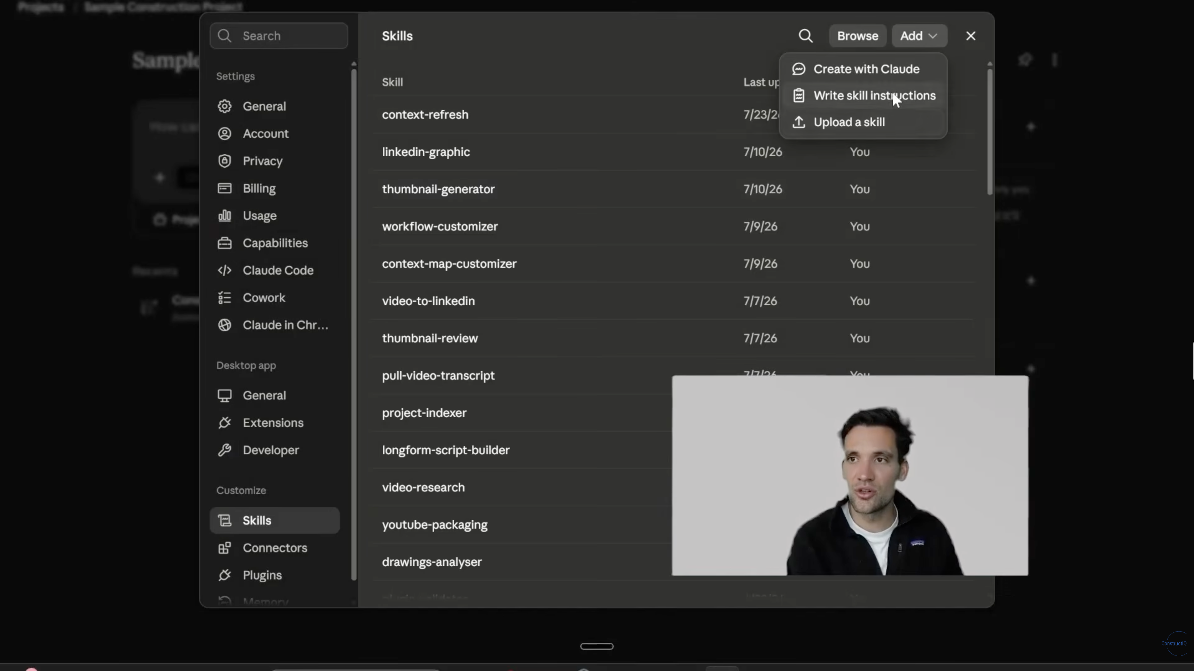Select Write skill instructions option
The height and width of the screenshot is (671, 1194).
pyautogui.click(x=863, y=95)
